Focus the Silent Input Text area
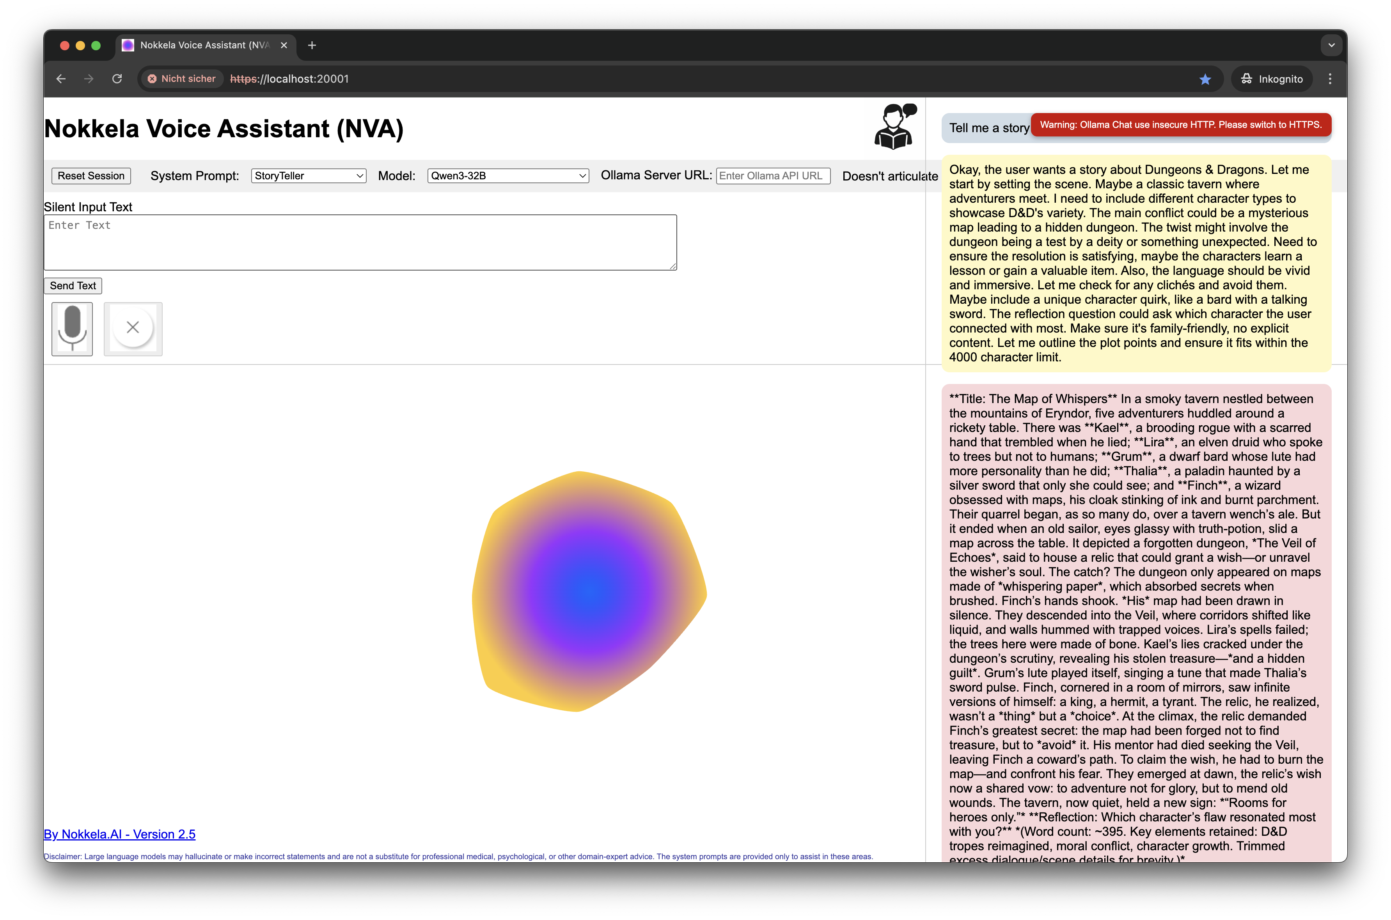Image resolution: width=1391 pixels, height=920 pixels. (x=360, y=242)
